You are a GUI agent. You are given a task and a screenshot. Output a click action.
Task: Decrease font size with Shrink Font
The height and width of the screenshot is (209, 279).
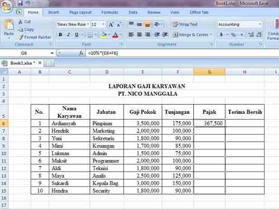pos(119,24)
